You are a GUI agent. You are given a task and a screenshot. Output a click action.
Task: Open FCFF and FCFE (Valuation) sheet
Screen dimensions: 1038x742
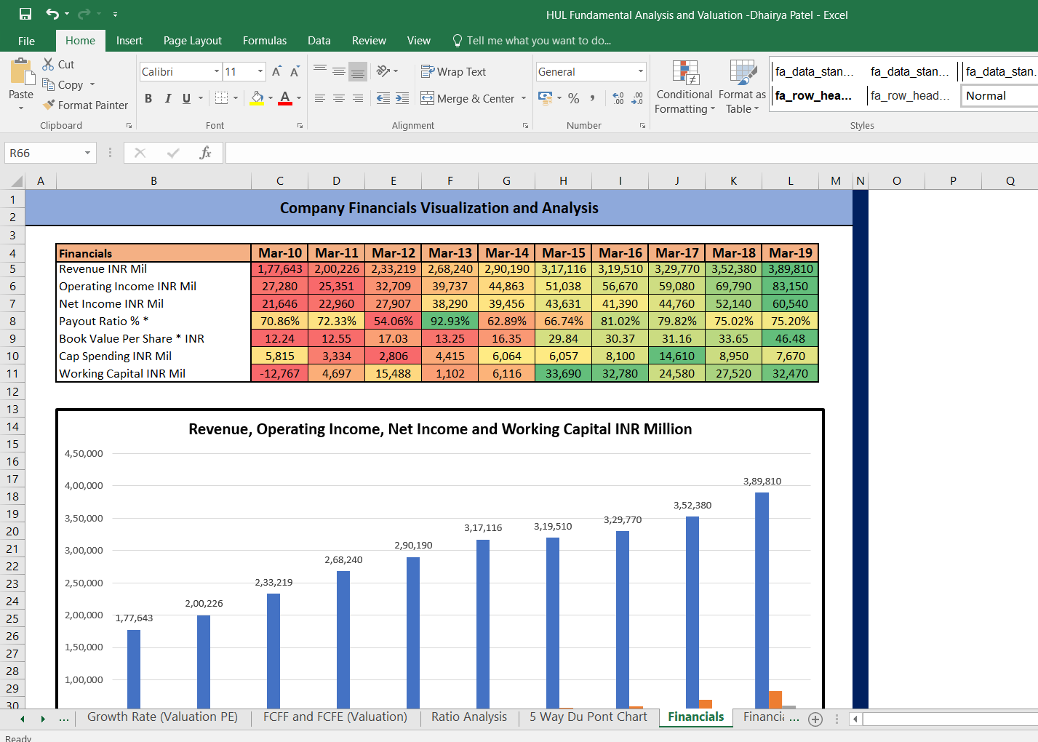pyautogui.click(x=335, y=717)
